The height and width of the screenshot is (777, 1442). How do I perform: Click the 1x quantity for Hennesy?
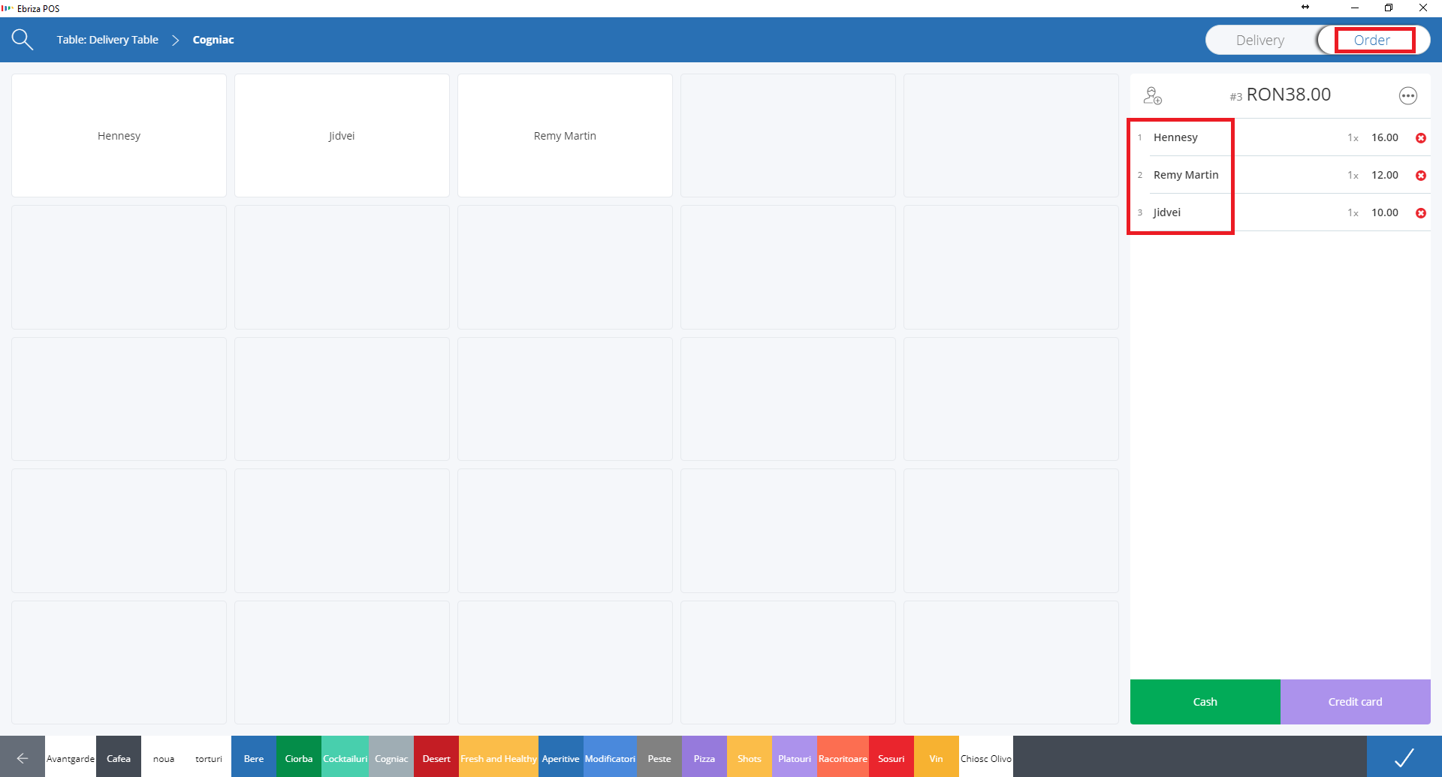pyautogui.click(x=1353, y=138)
